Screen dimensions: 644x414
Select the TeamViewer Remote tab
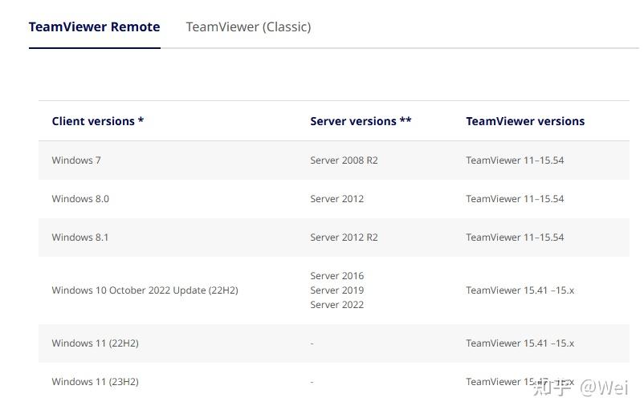click(x=94, y=27)
